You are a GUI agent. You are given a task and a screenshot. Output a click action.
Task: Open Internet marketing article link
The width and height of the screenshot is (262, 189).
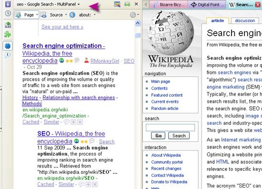coord(241,139)
